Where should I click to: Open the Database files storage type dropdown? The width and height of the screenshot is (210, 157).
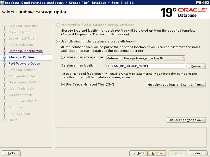[146, 58]
